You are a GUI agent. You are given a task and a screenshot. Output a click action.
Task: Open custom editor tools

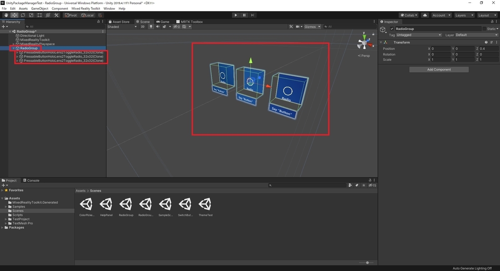(56, 15)
